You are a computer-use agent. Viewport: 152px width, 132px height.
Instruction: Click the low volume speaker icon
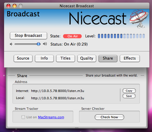[11, 44]
